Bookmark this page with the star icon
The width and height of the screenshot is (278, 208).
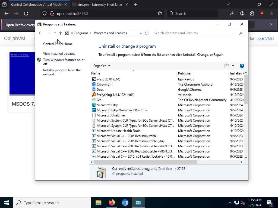(160, 14)
